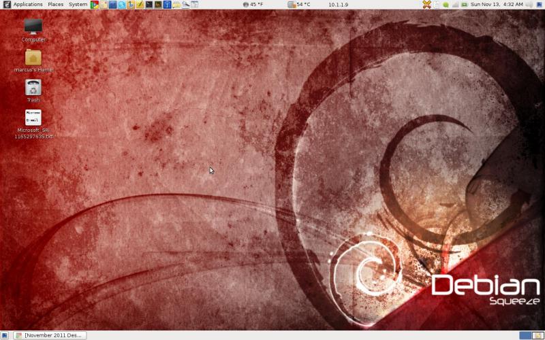The image size is (545, 340).
Task: Open the clock calendar Sun Nov 13
Action: pos(497,5)
